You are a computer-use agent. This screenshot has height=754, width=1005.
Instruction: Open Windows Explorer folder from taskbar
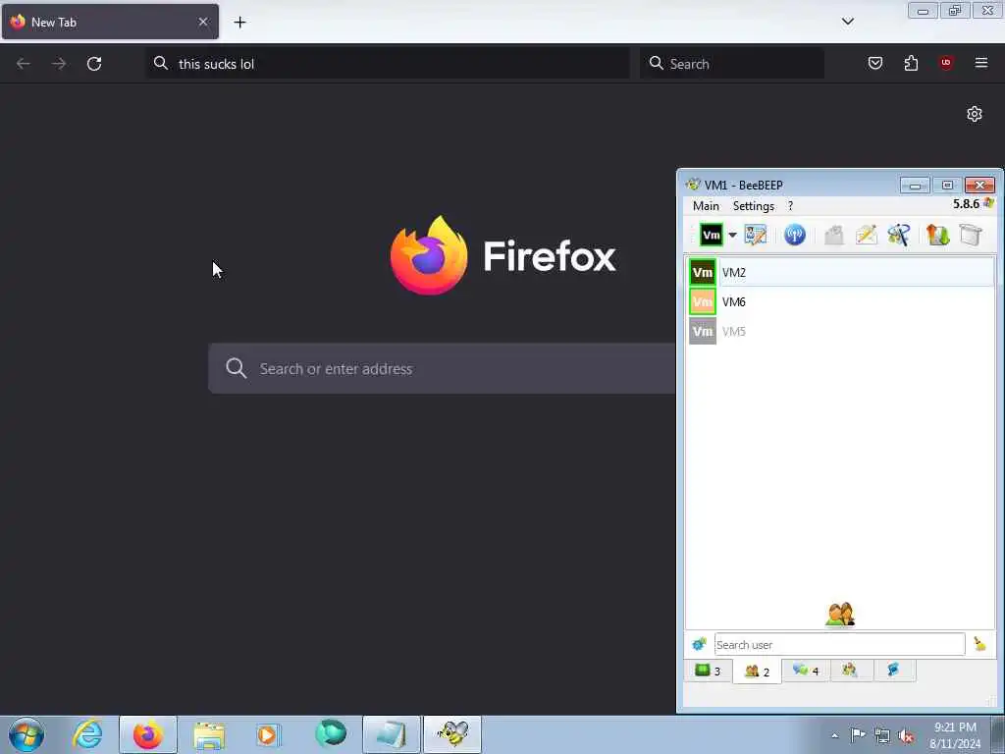[209, 734]
